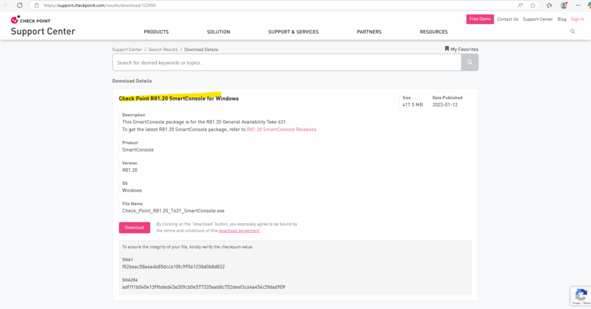This screenshot has height=309, width=591.
Task: Click the My Favorites bookmark icon
Action: [447, 49]
